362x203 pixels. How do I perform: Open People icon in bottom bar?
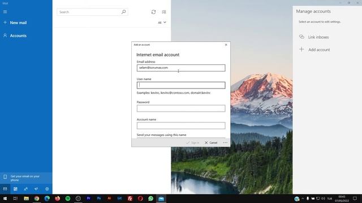pos(26,189)
